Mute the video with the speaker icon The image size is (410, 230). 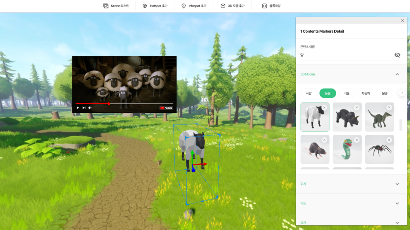(90, 108)
